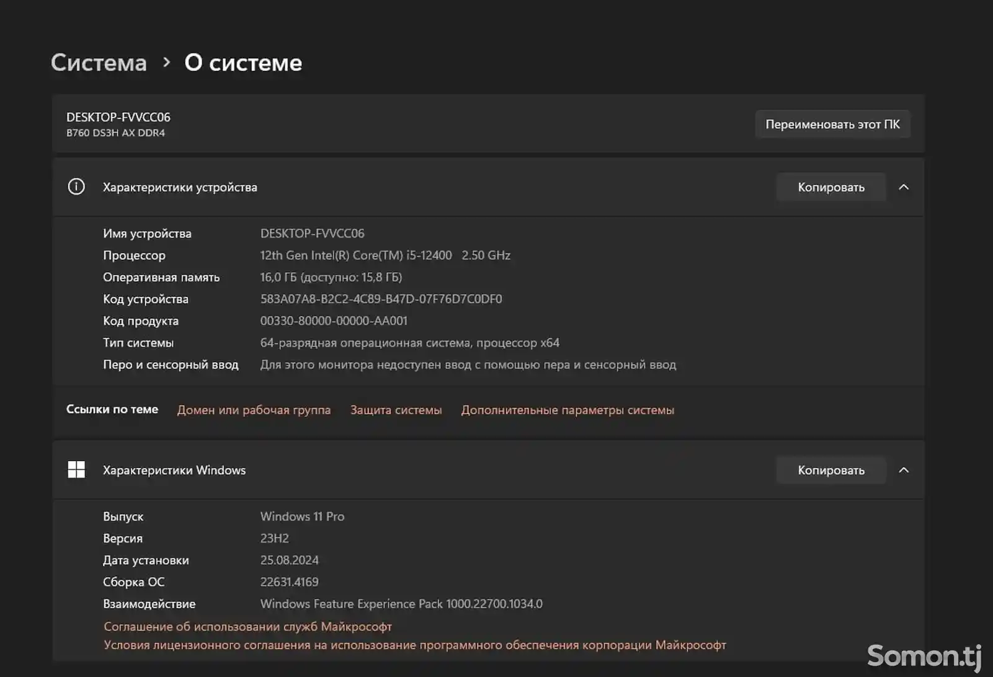Screen dimensions: 993x677
Task: Click the 25.08.2024 install date
Action: pyautogui.click(x=290, y=560)
